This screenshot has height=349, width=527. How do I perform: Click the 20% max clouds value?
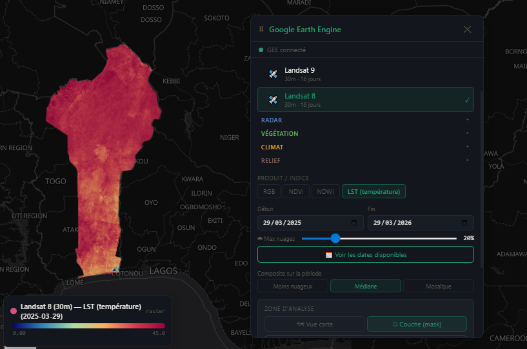[x=468, y=238]
